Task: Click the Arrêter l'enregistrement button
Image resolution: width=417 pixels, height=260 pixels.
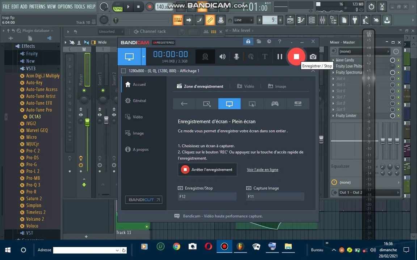Action: pyautogui.click(x=207, y=169)
